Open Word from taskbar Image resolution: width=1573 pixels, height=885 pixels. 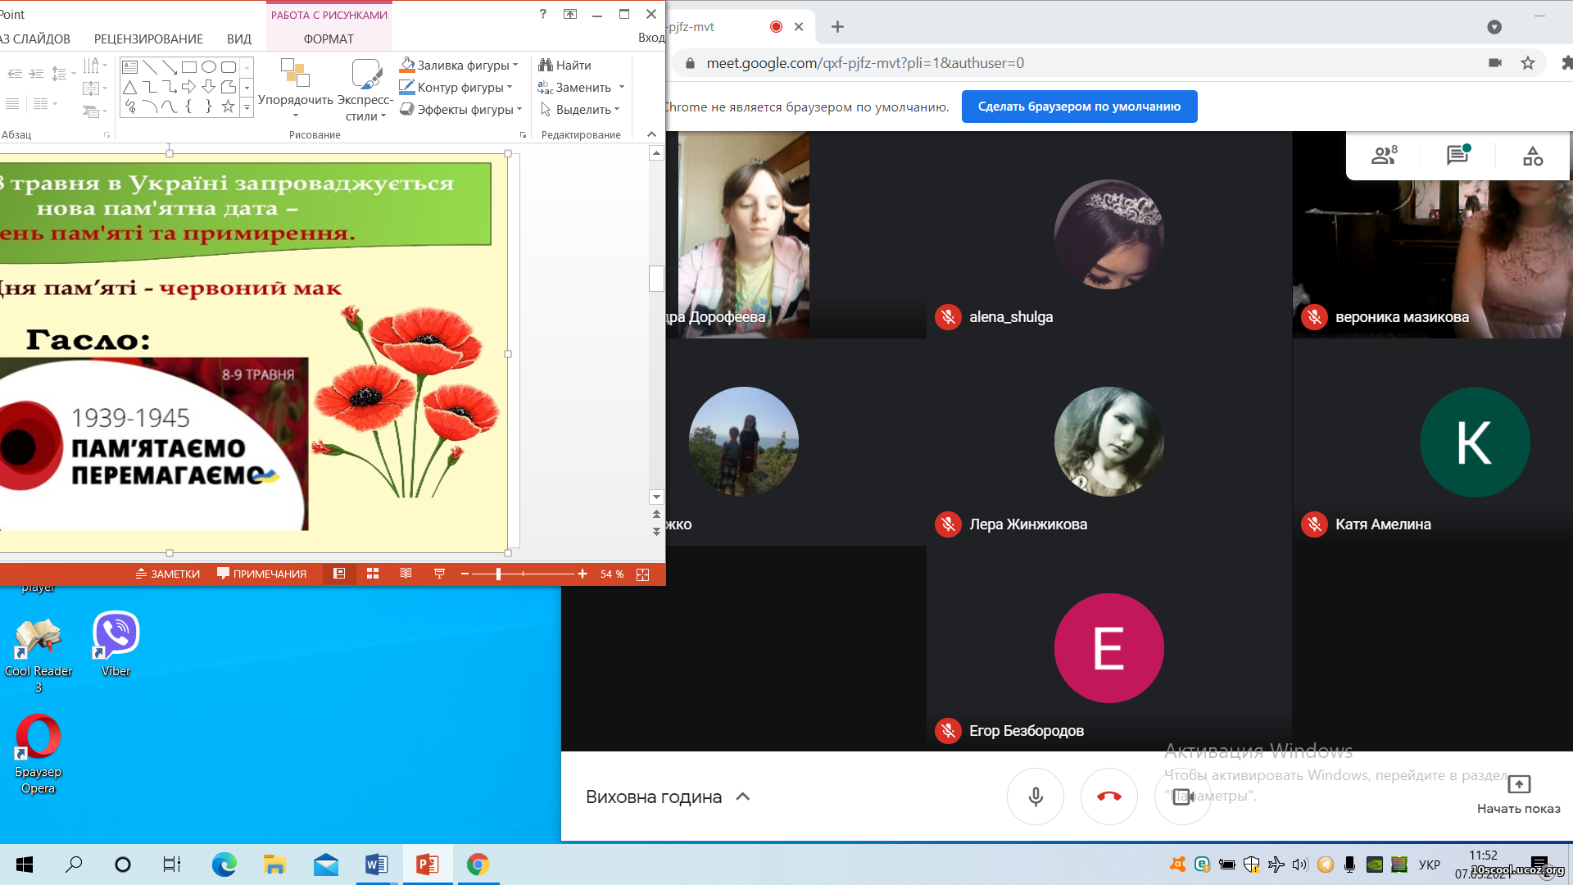tap(377, 865)
